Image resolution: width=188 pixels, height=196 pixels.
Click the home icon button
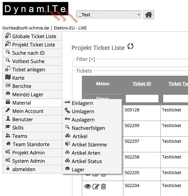tap(148, 14)
